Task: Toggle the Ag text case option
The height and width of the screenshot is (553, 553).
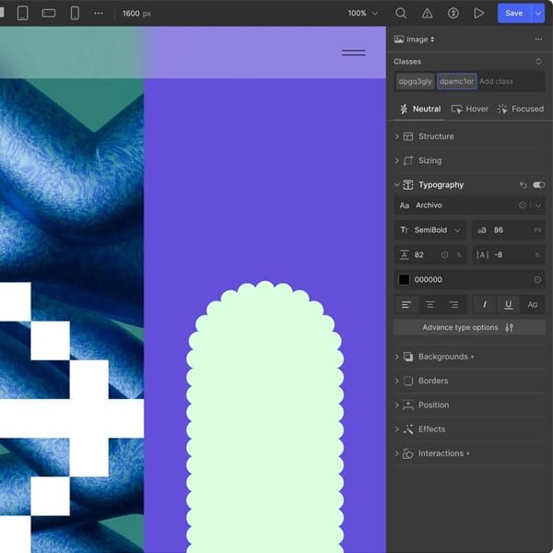Action: [x=533, y=305]
